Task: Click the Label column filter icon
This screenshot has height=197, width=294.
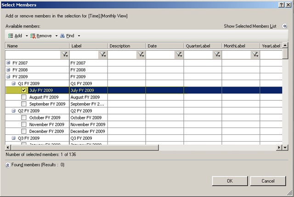Action: point(103,55)
